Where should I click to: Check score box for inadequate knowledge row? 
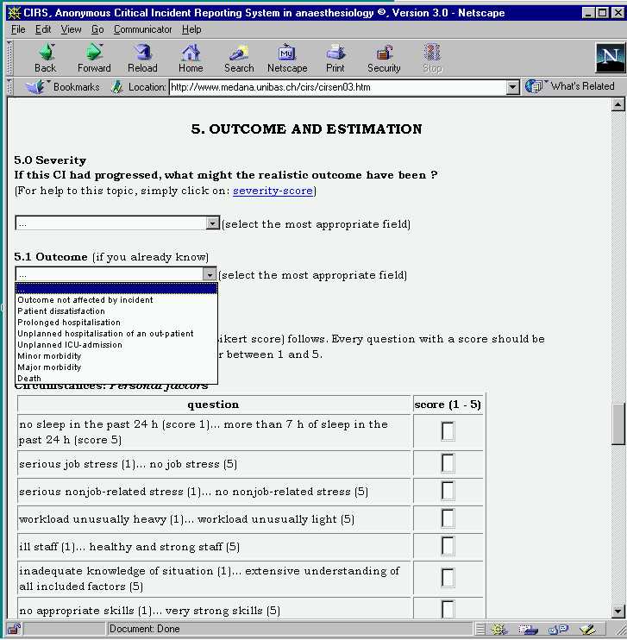(448, 578)
